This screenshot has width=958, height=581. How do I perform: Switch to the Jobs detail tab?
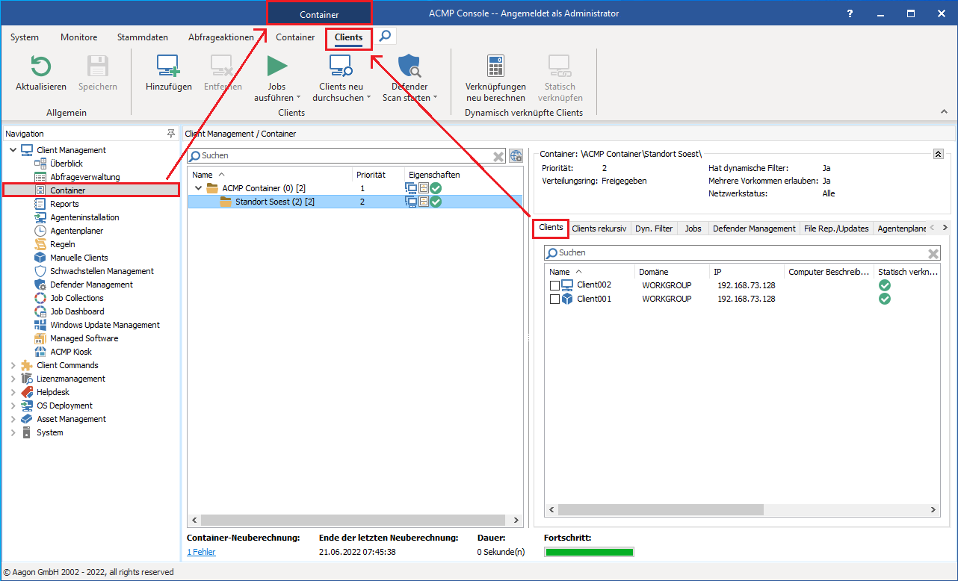click(x=693, y=229)
